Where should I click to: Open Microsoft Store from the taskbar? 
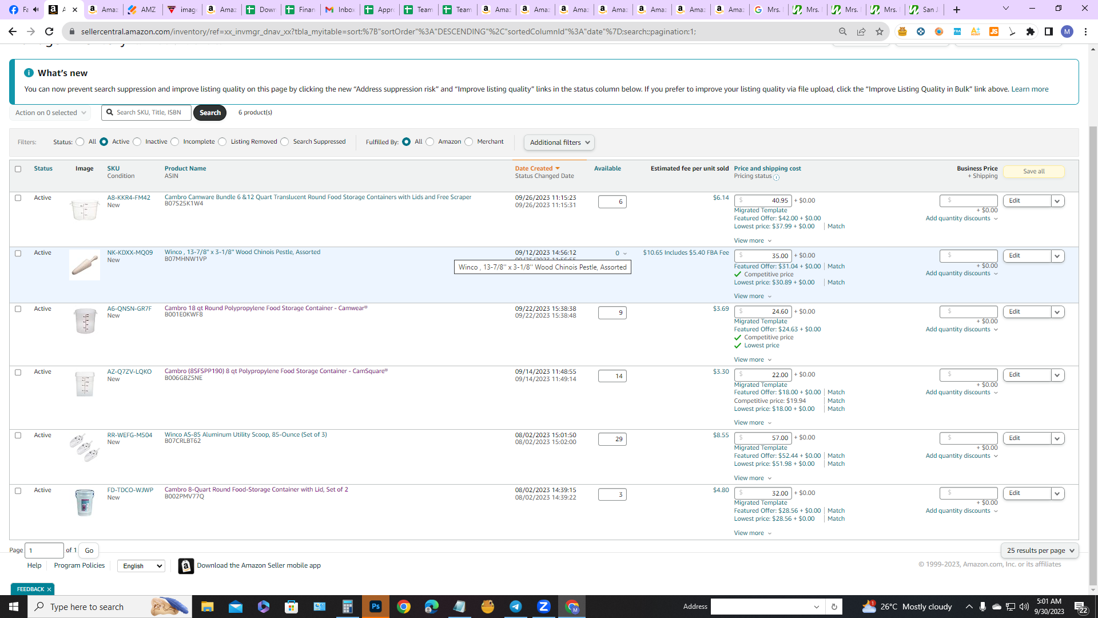[292, 607]
